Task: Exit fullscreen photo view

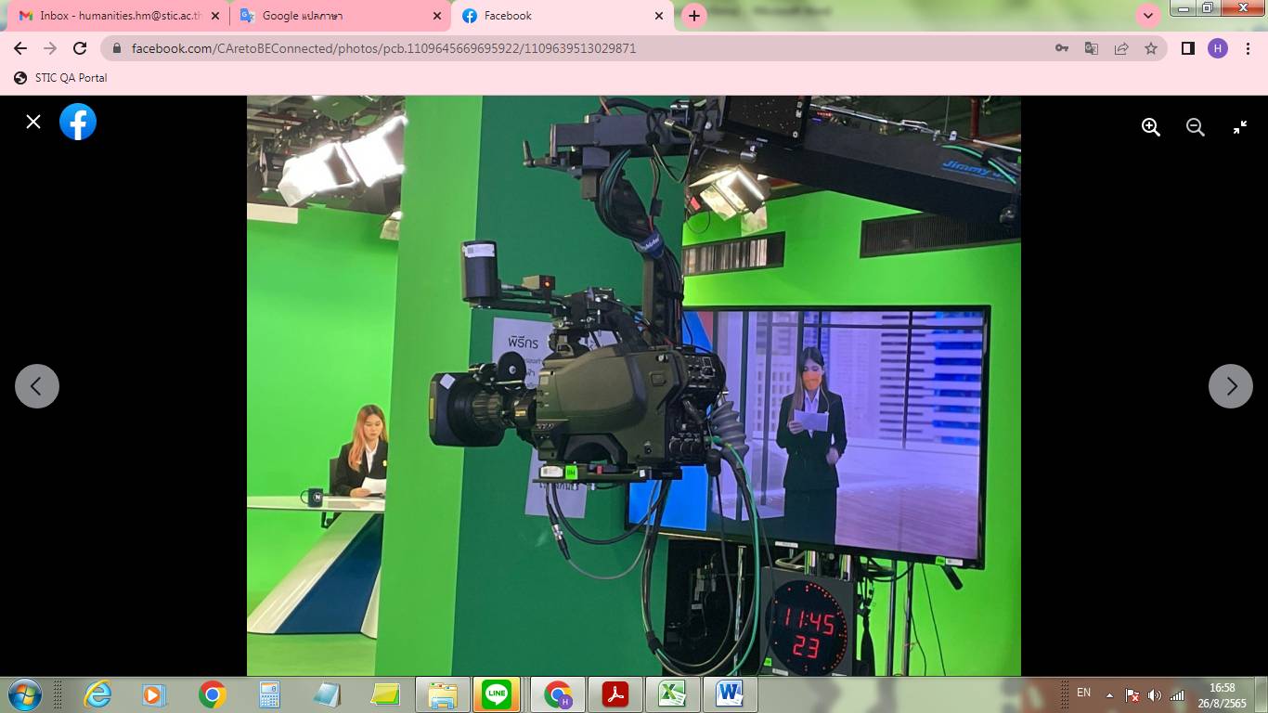Action: pos(1240,128)
